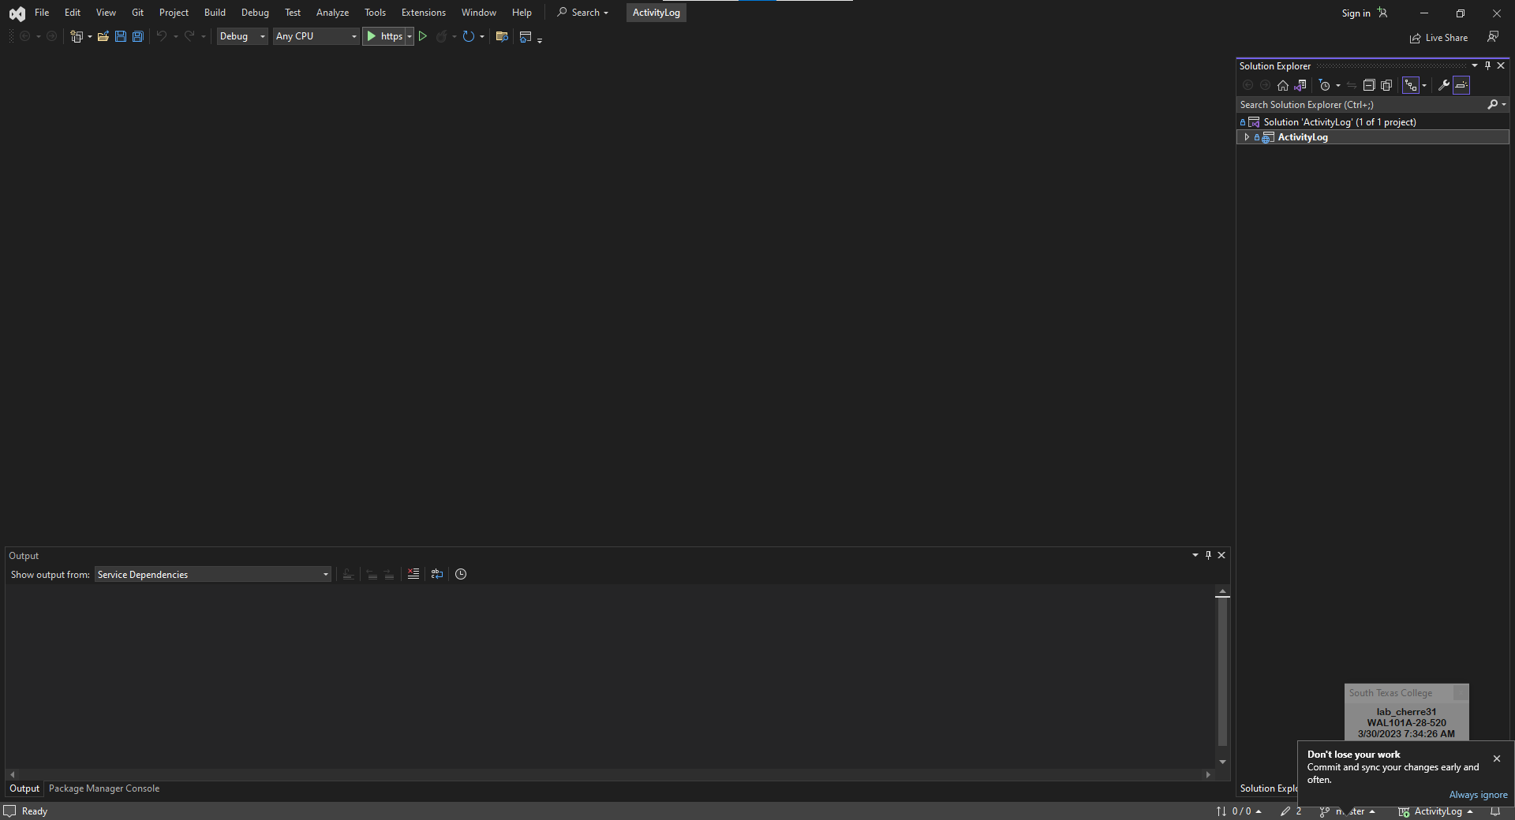1515x820 pixels.
Task: Click the feedback person icon below the Live Share button
Action: 1493,36
